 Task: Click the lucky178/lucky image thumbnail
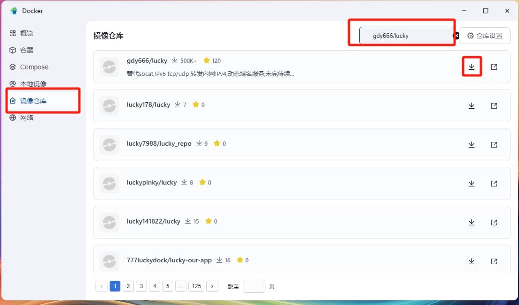click(x=109, y=106)
